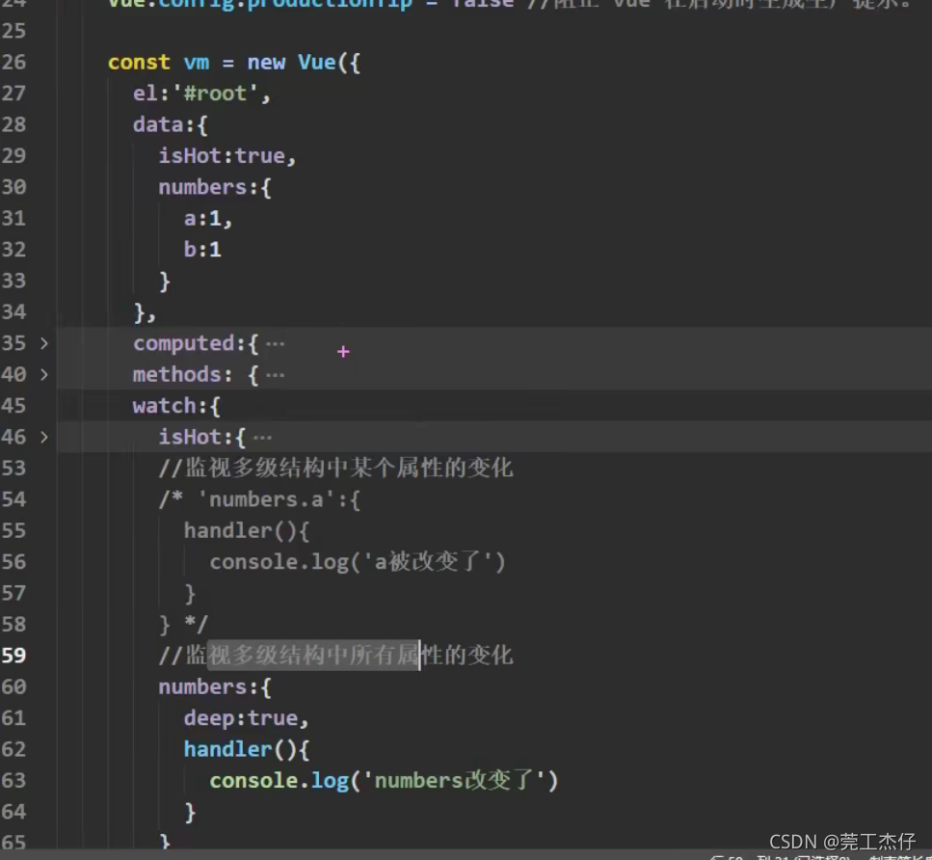This screenshot has height=860, width=932.
Task: Click the 'vm' variable name
Action: (197, 63)
